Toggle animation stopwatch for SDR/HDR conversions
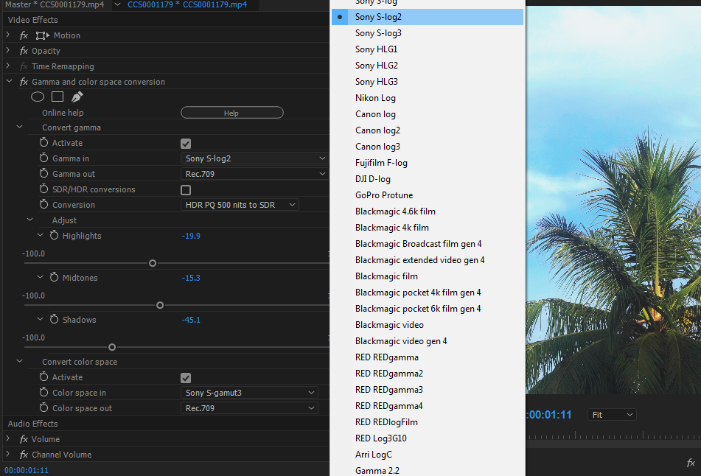Viewport: 701px width, 476px height. coord(43,189)
